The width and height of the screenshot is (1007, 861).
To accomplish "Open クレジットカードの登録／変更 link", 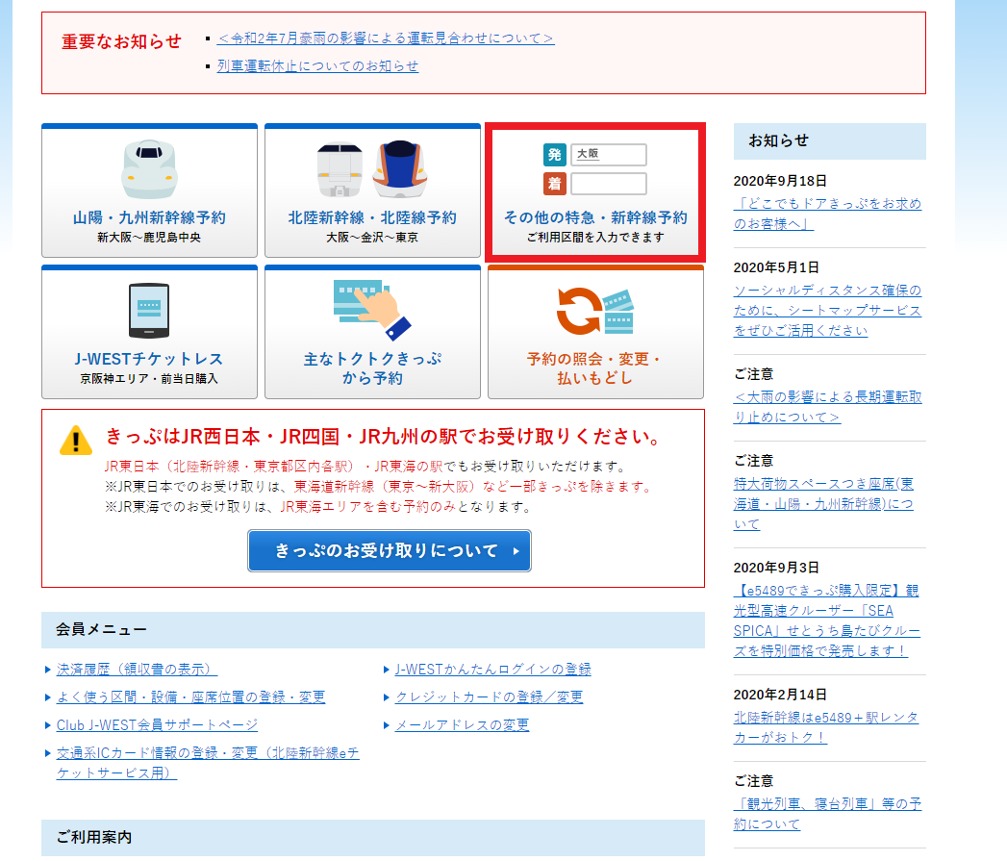I will (489, 697).
